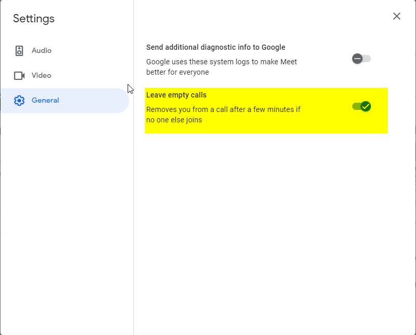Open the Video settings section
This screenshot has height=335, width=416.
tap(41, 75)
